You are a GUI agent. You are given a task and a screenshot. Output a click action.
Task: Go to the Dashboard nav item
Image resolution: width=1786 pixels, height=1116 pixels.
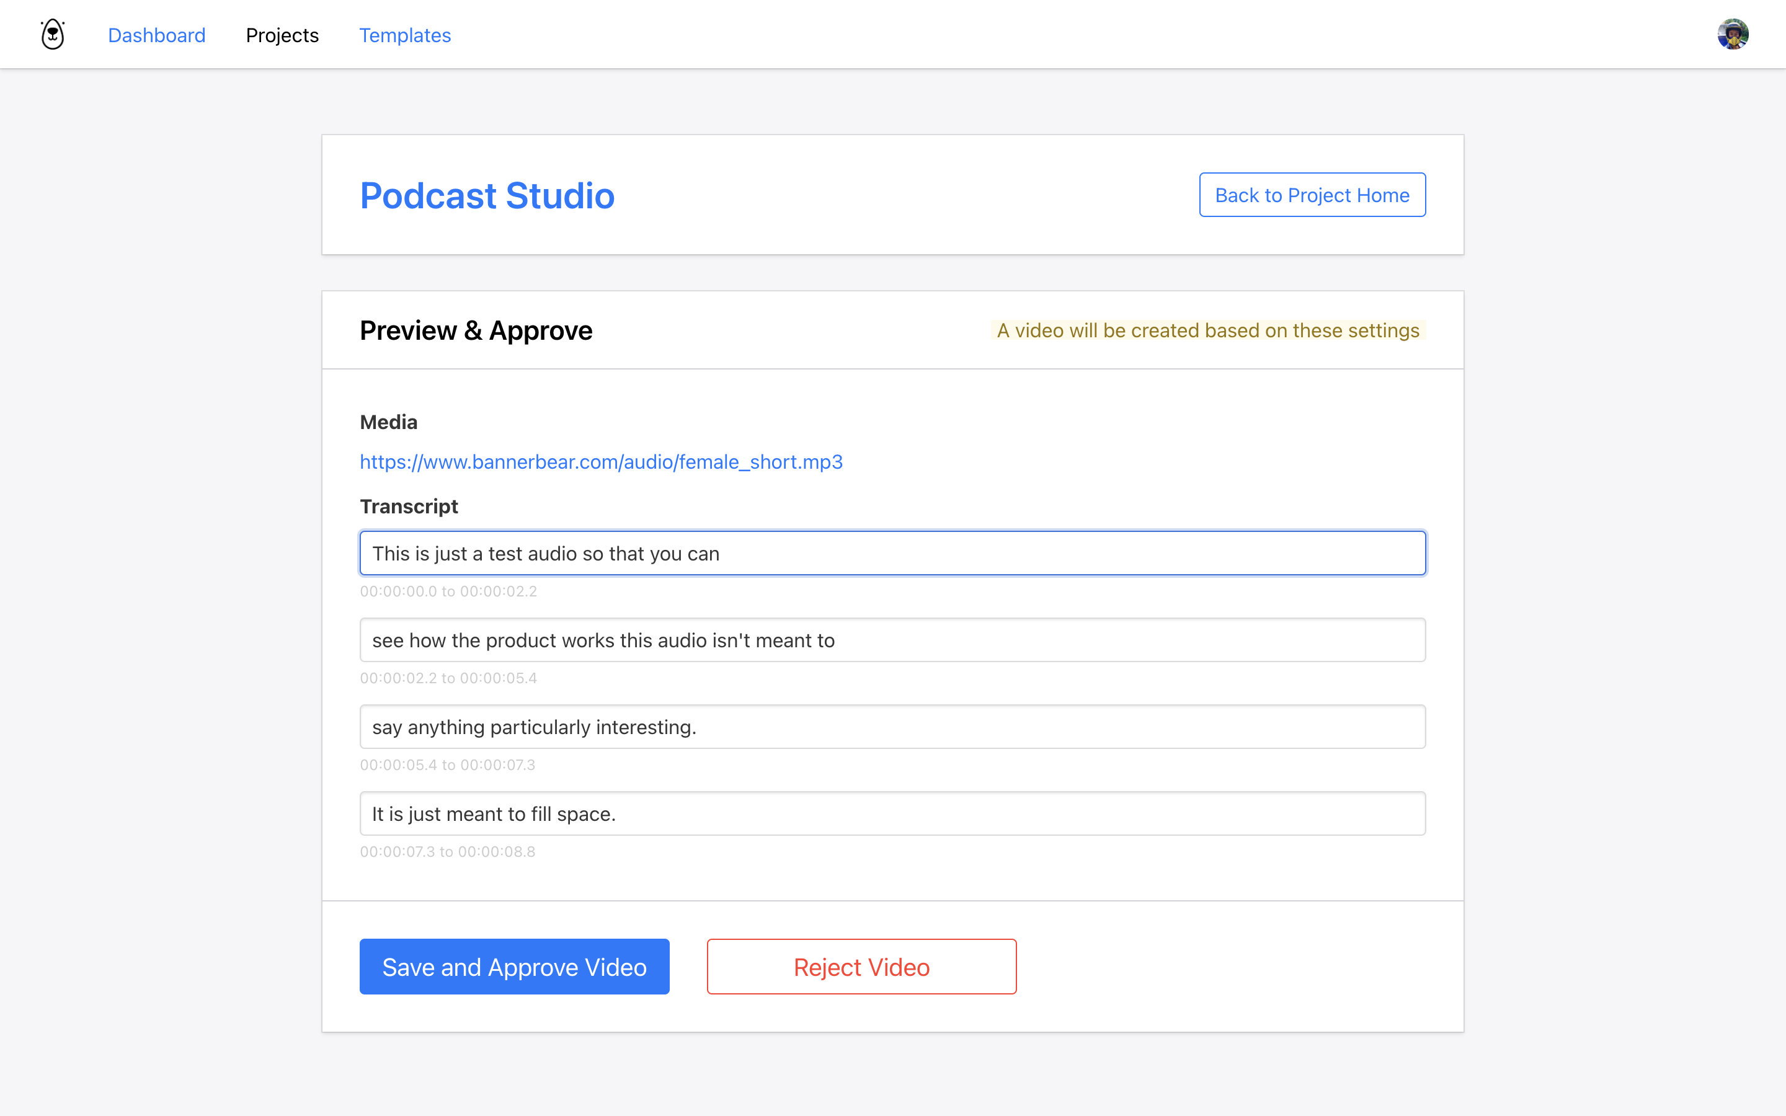click(x=156, y=35)
